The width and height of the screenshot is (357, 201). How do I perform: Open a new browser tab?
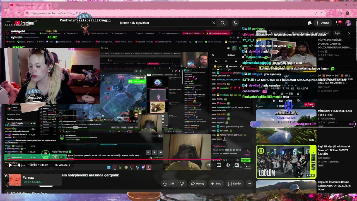click(56, 5)
